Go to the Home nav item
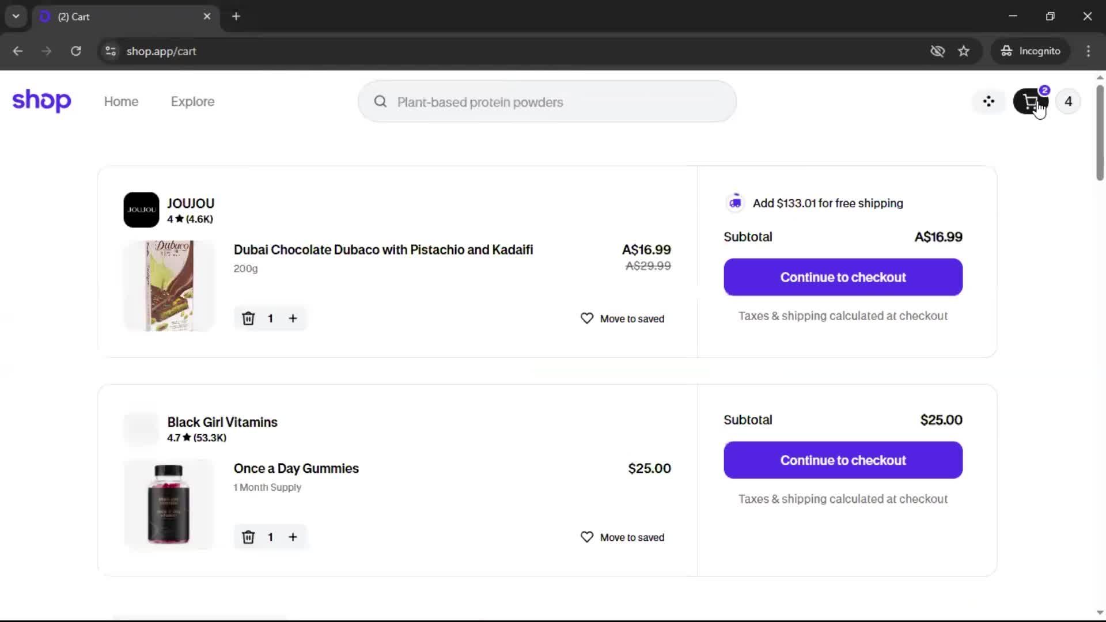 click(x=121, y=102)
